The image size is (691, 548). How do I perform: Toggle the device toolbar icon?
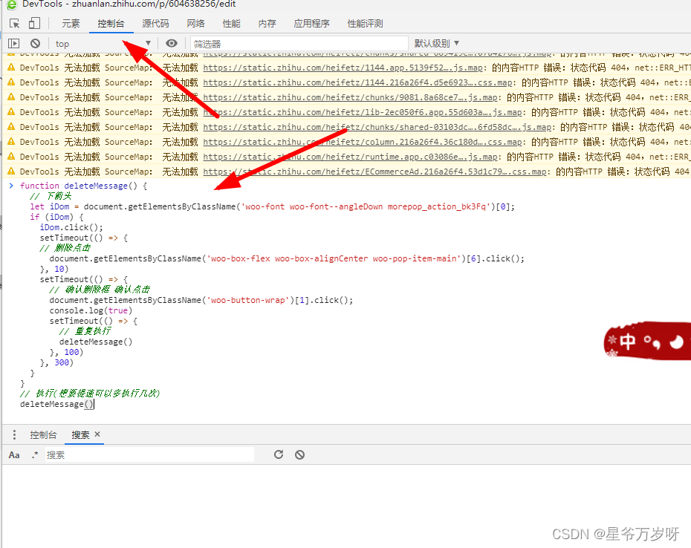tap(34, 23)
